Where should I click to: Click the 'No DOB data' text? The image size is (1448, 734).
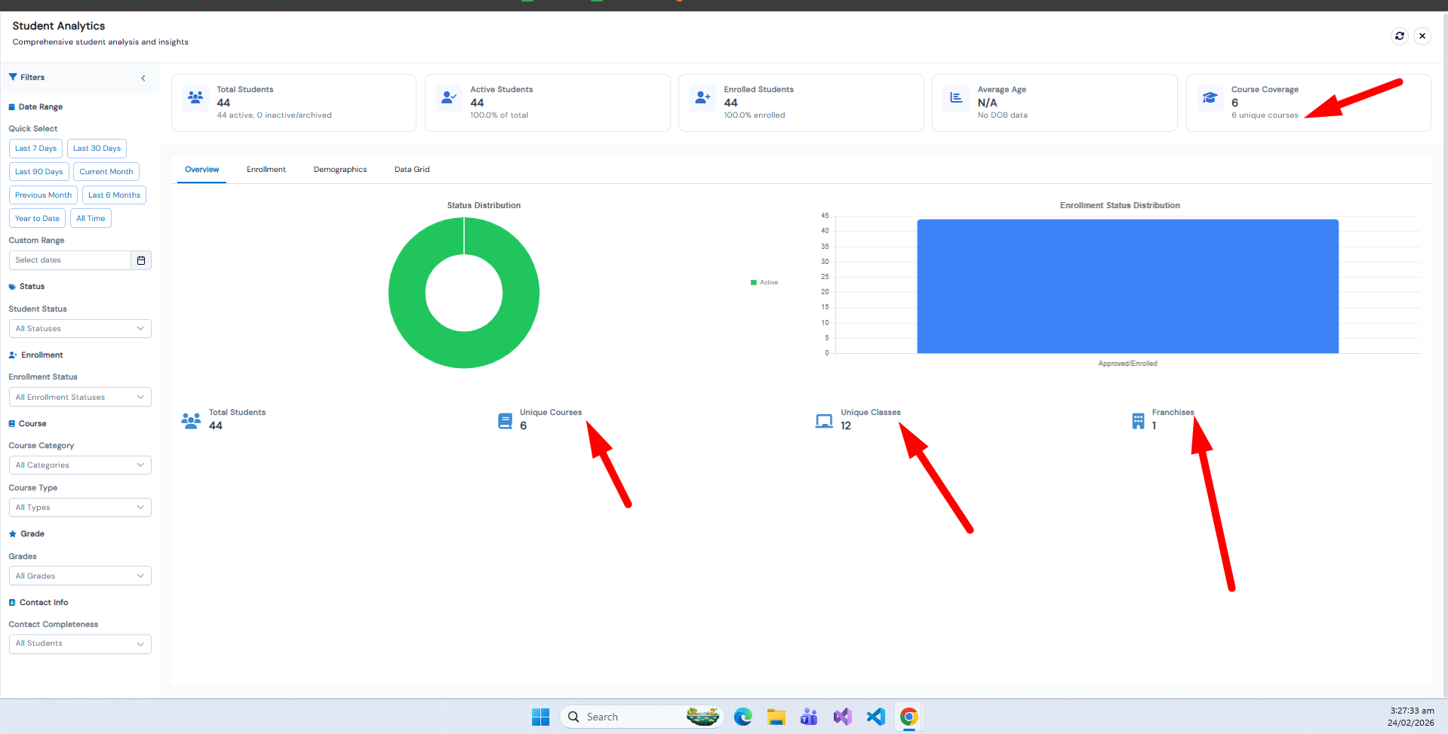tap(1002, 115)
